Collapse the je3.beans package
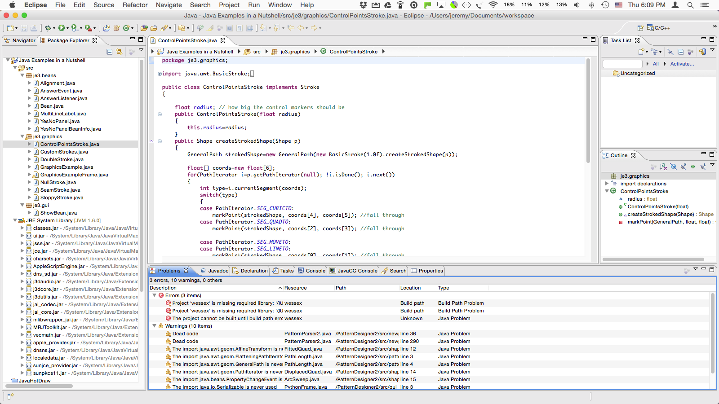 22,75
